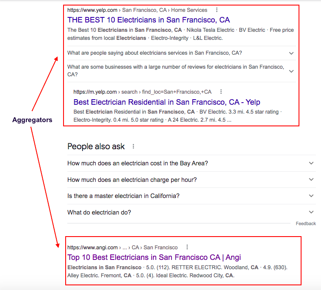321x290 pixels.
Task: Expand 'Is there a master electrician in California?'
Action: point(191,196)
